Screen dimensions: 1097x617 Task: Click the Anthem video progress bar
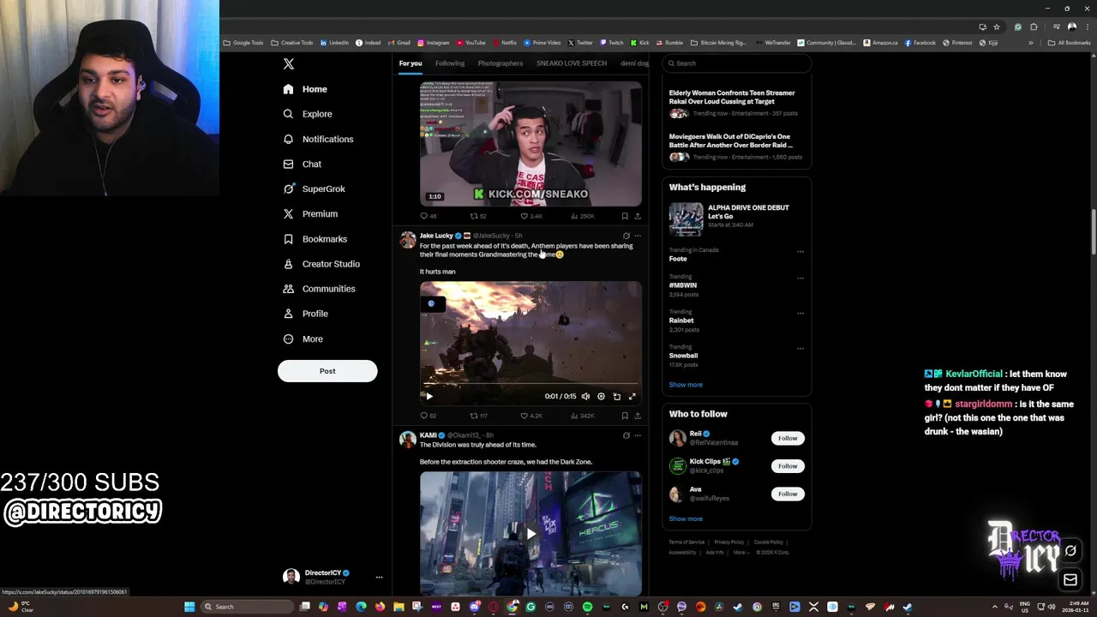coord(531,385)
